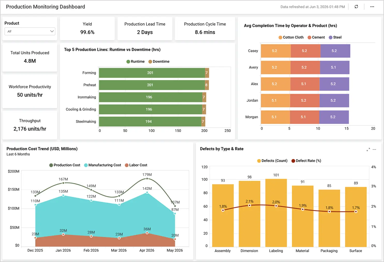Image resolution: width=384 pixels, height=262 pixels.
Task: Open Defects by Type chart options menu
Action: pyautogui.click(x=374, y=150)
